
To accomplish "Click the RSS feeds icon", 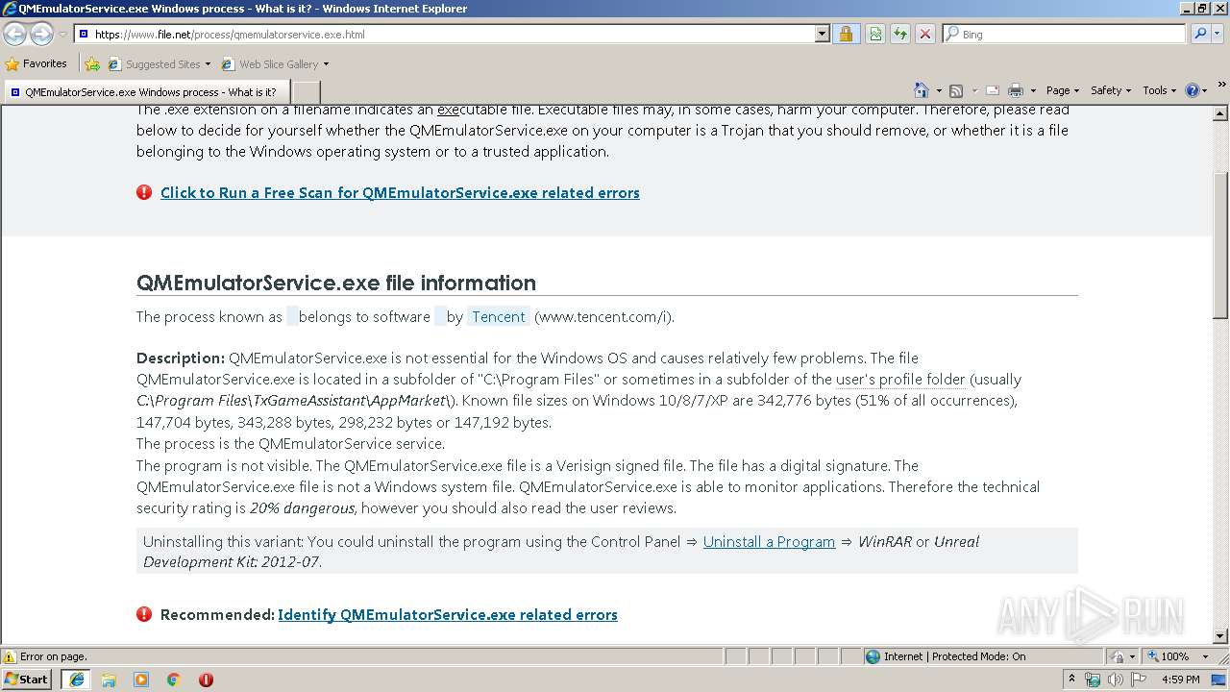I will pyautogui.click(x=956, y=90).
